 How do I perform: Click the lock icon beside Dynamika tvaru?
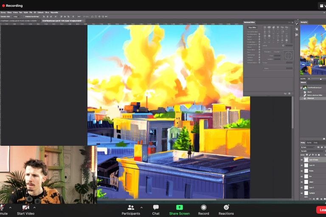coord(259,34)
